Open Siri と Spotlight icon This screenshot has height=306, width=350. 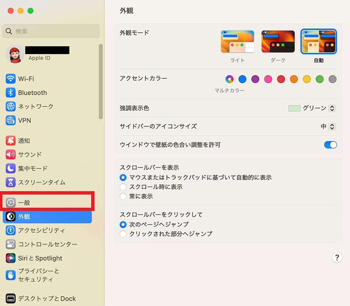click(10, 258)
